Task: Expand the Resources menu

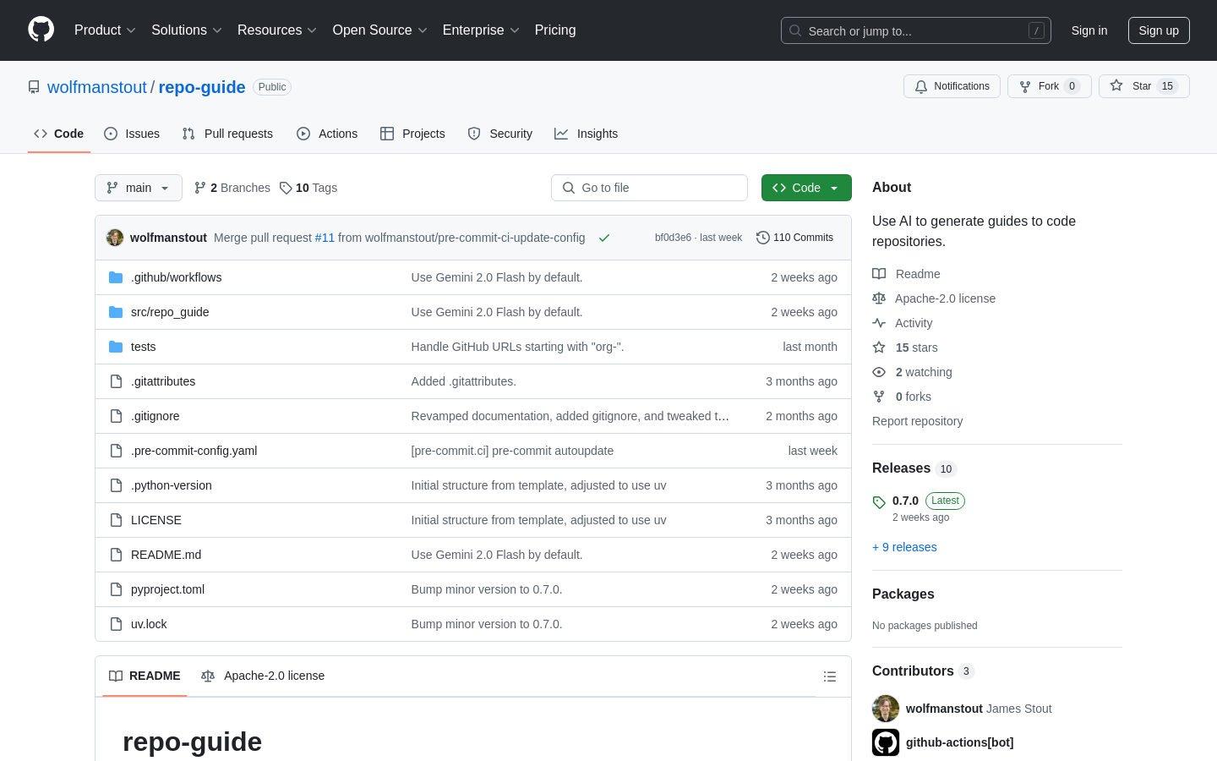Action: (277, 30)
